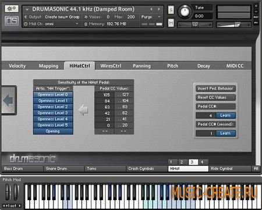This screenshot has width=262, height=210.
Task: Select the Ride Cymbal section
Action: pos(230,169)
